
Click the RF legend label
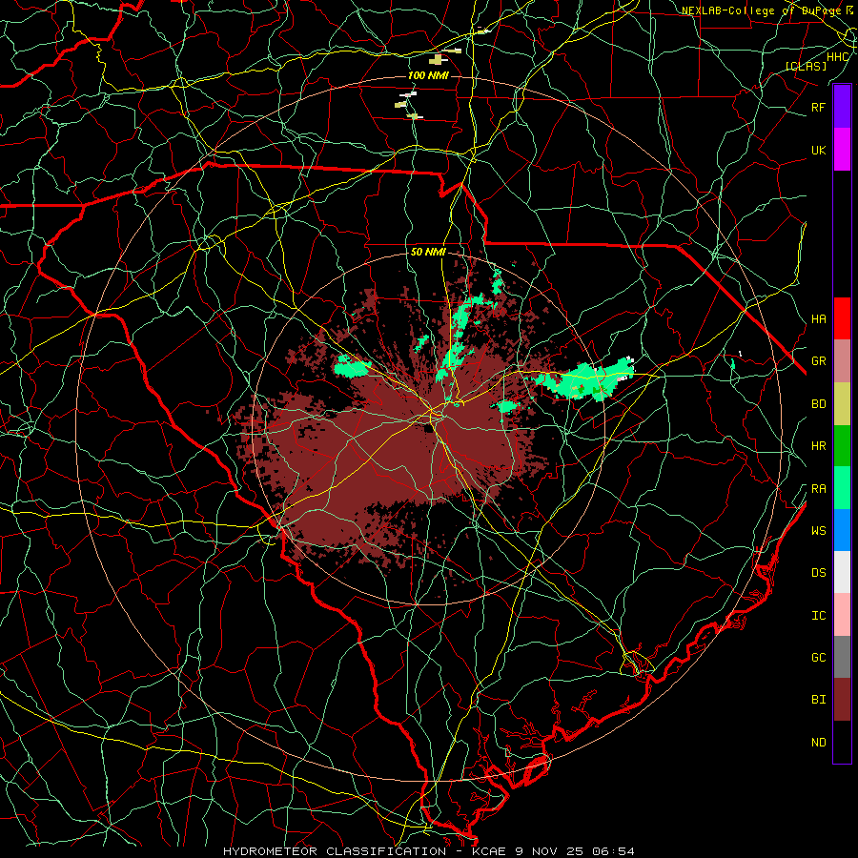tap(818, 107)
